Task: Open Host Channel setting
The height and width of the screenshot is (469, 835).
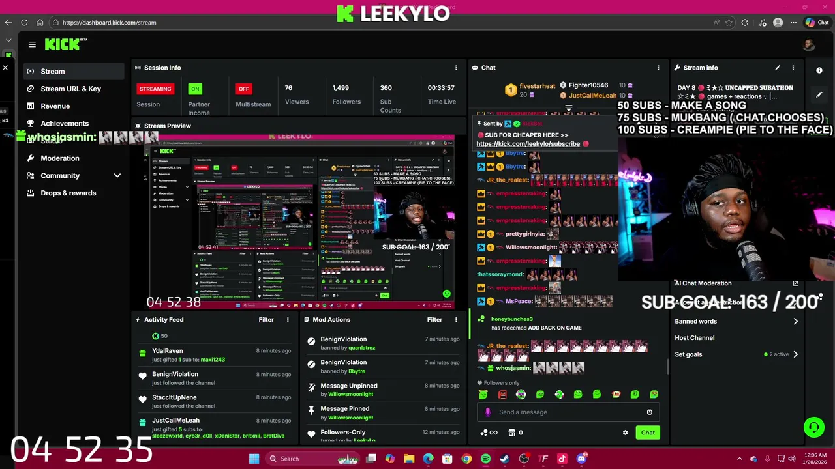Action: click(x=694, y=338)
